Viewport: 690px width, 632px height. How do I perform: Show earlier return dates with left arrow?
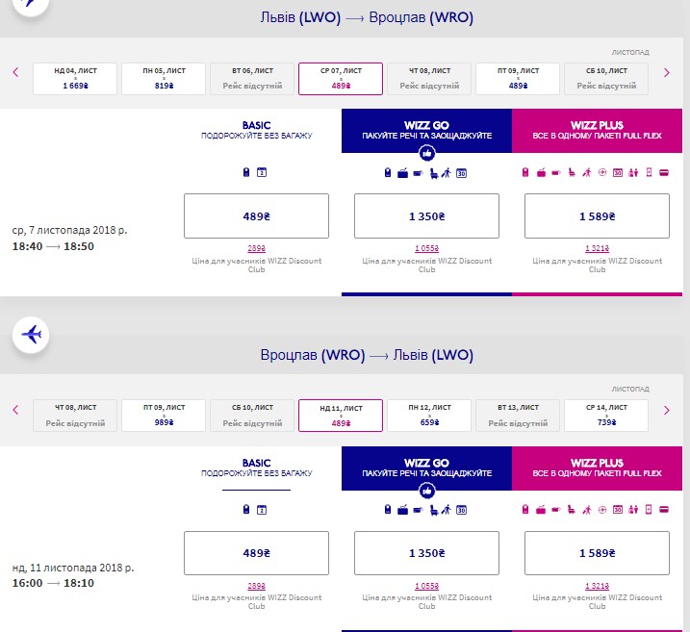click(x=15, y=410)
